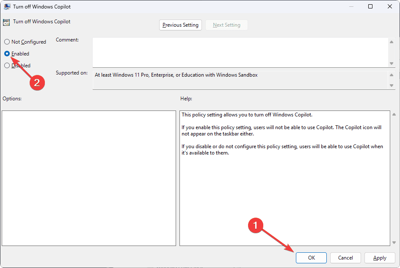Minimize the dialog window
The height and width of the screenshot is (268, 400).
click(351, 7)
